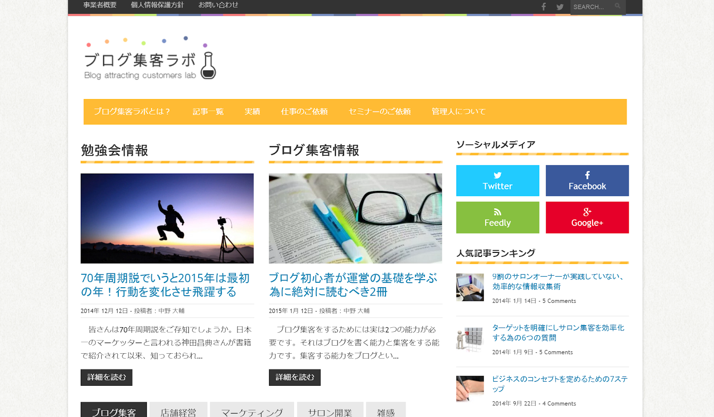
Task: Open 仕事のご依頼 menu item
Action: [304, 111]
